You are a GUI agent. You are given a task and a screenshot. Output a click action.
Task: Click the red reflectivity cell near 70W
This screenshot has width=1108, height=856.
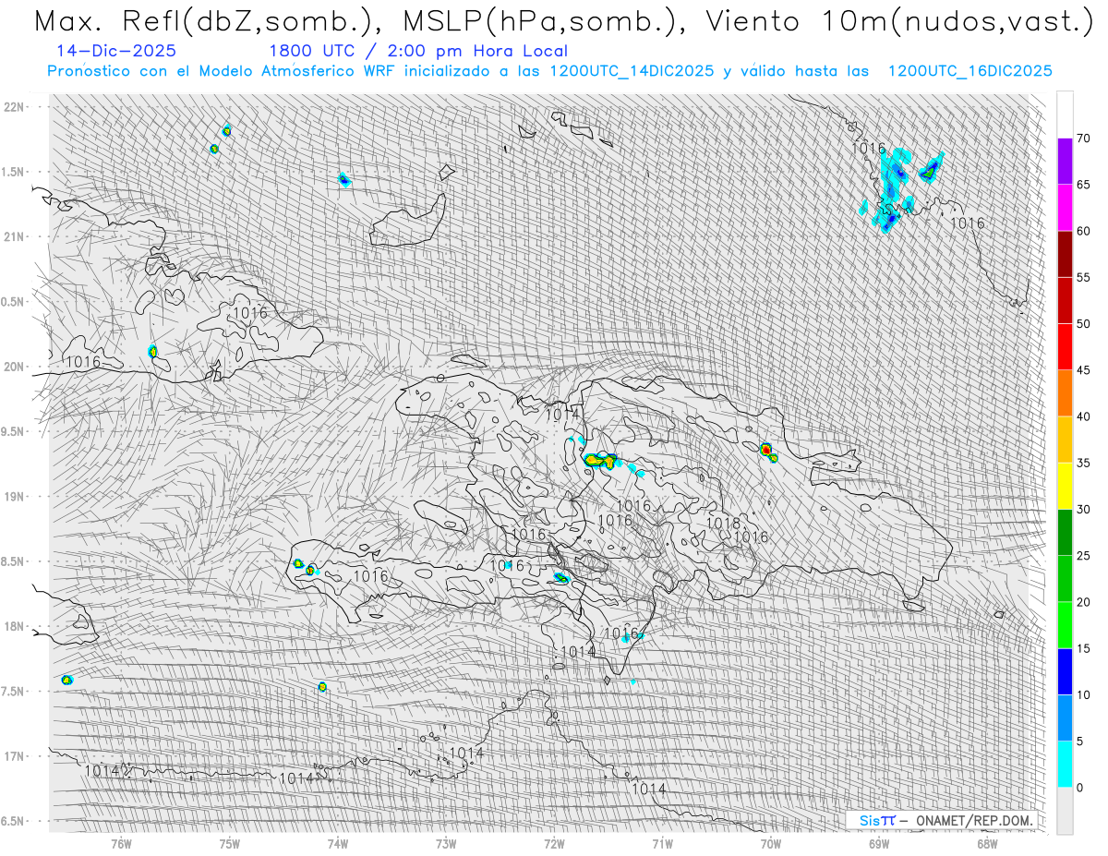coord(766,450)
